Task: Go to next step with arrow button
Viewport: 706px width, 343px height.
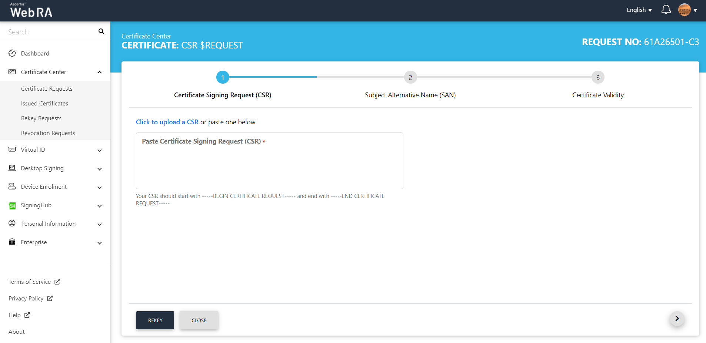Action: (677, 319)
